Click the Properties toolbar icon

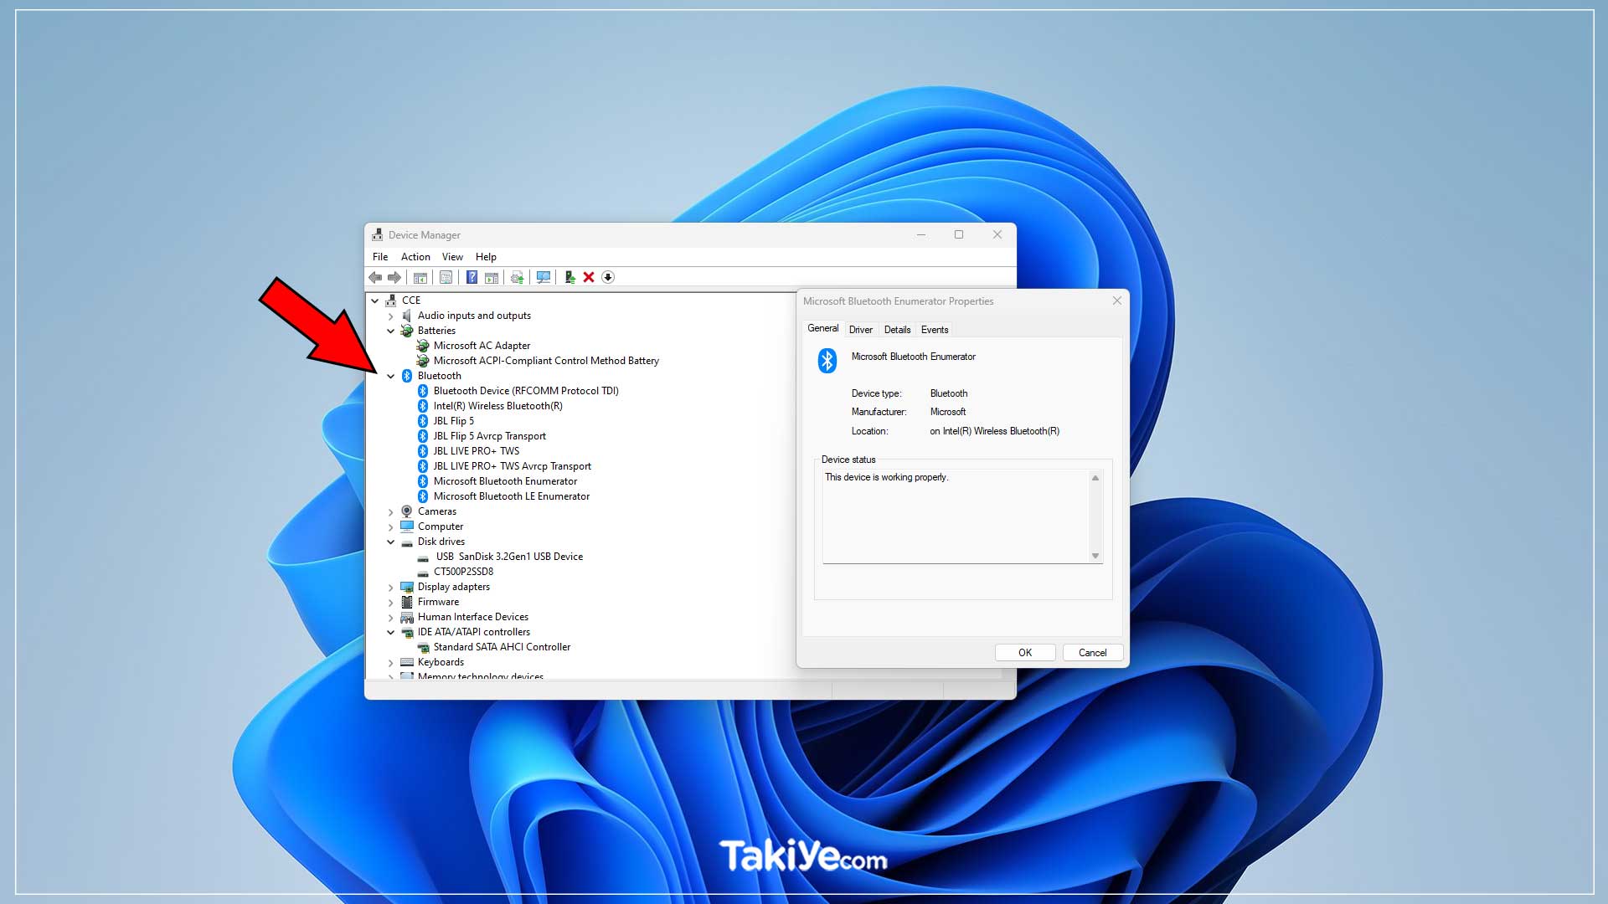pos(446,277)
